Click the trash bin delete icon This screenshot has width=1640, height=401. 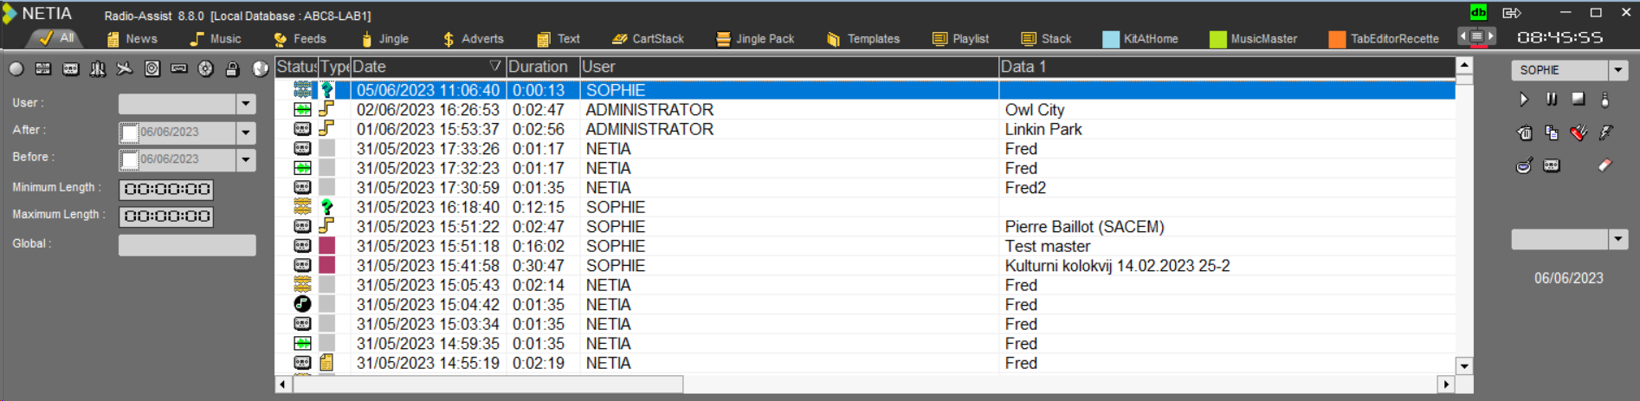click(1525, 133)
